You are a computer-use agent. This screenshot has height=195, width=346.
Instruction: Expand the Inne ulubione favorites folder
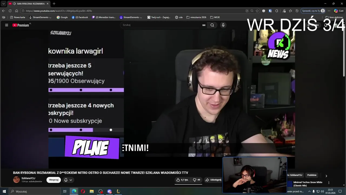[334, 17]
